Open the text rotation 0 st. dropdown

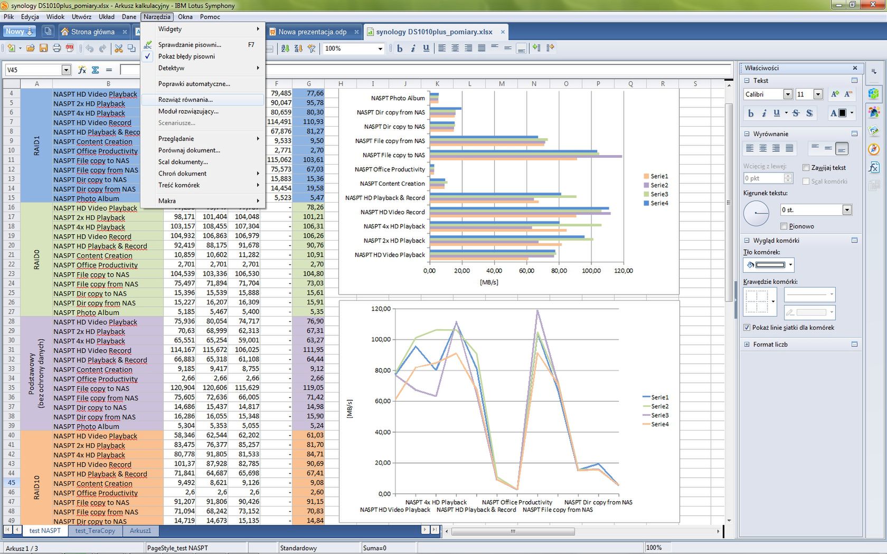(847, 210)
